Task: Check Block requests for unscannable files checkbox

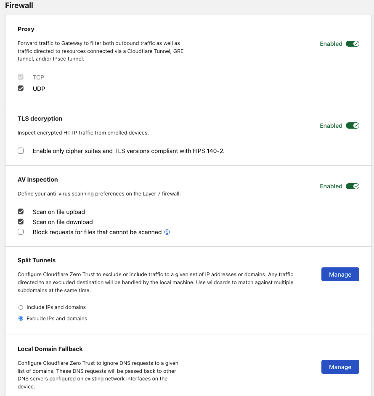Action: pos(21,232)
